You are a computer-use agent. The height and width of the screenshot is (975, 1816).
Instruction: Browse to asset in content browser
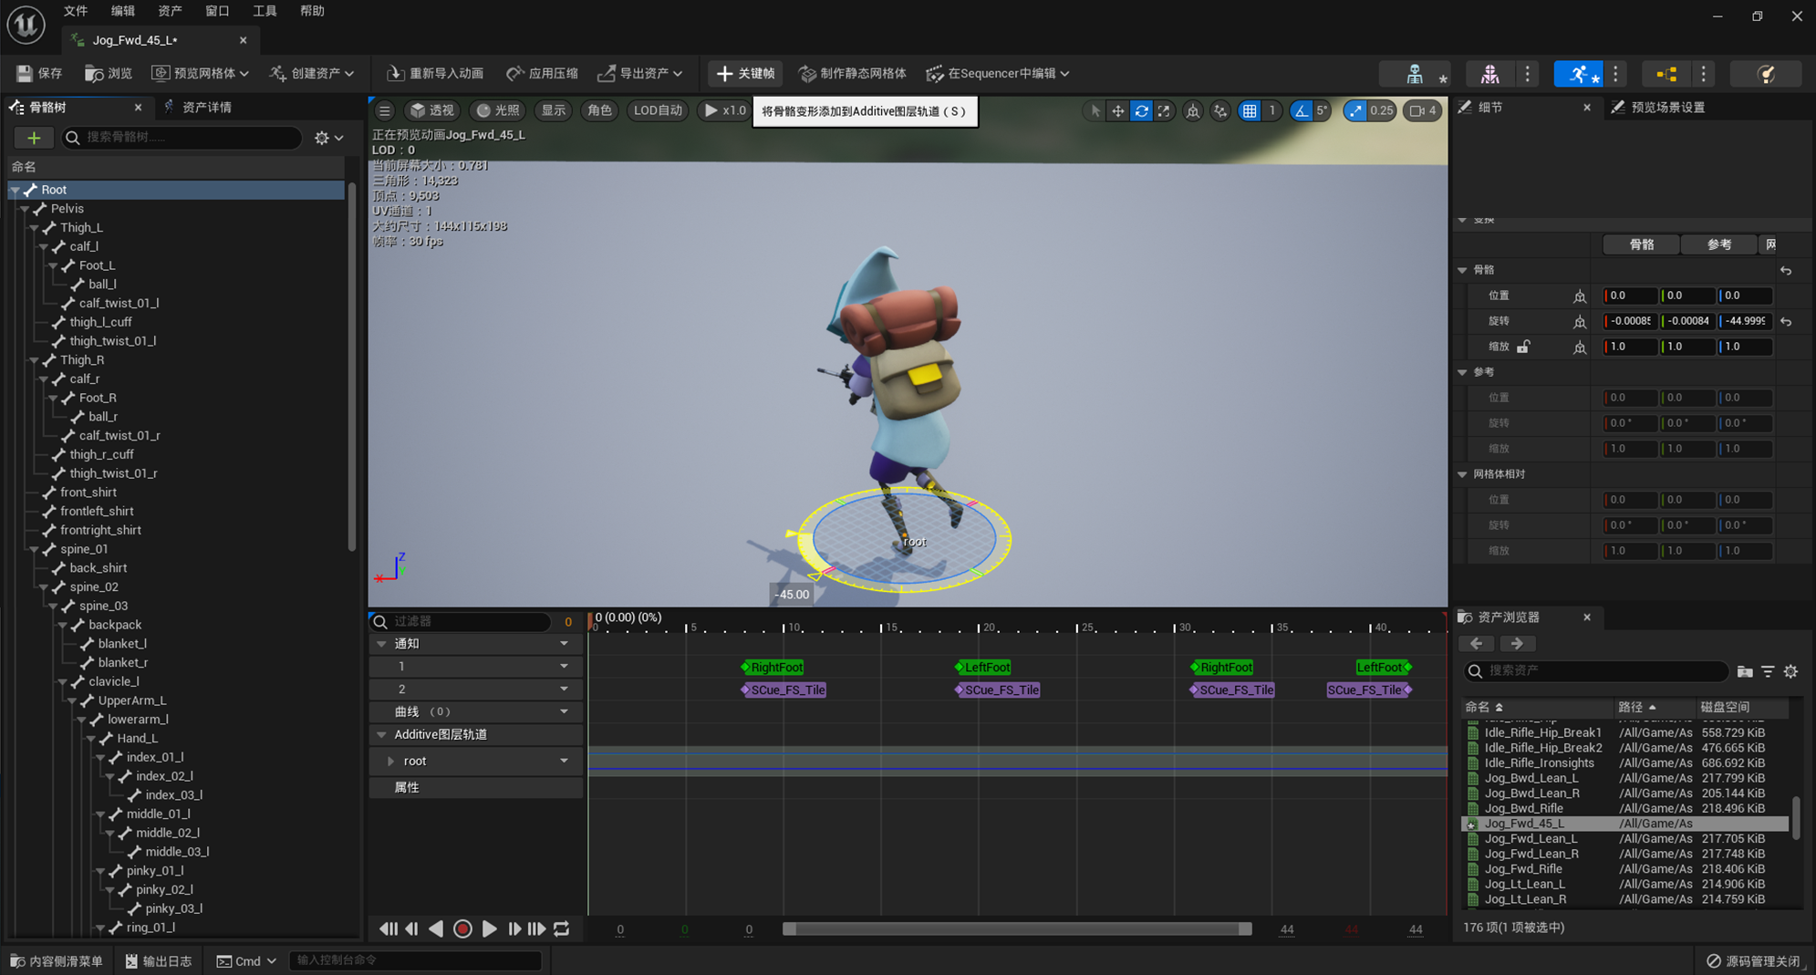coord(108,73)
